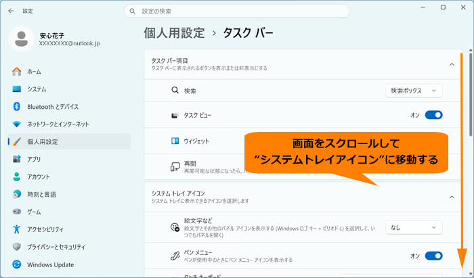Click the Windows Update refresh icon
The height and width of the screenshot is (278, 474).
click(x=17, y=264)
